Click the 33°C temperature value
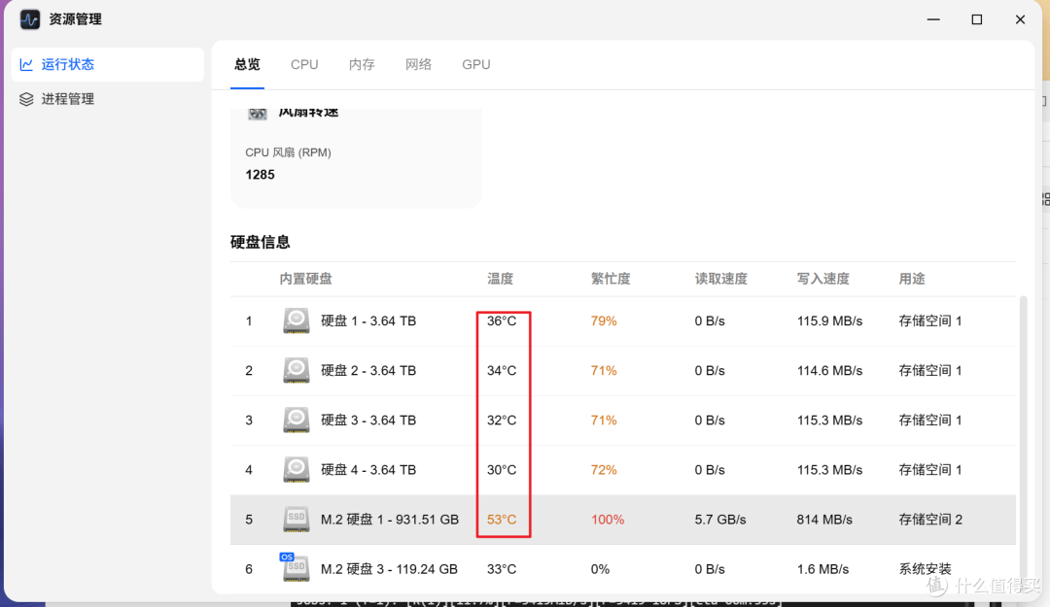 pos(502,569)
